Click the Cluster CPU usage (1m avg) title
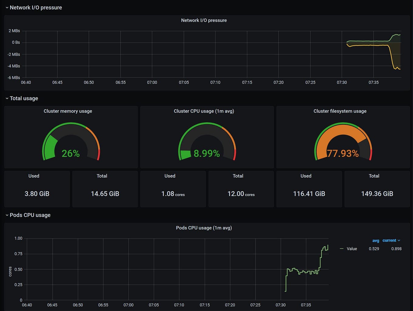 click(x=204, y=111)
